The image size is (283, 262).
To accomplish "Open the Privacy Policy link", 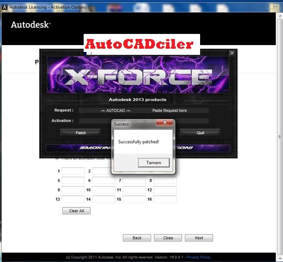I will point(199,257).
